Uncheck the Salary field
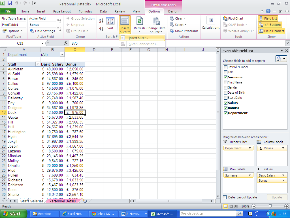This screenshot has height=218, width=290. (225, 103)
